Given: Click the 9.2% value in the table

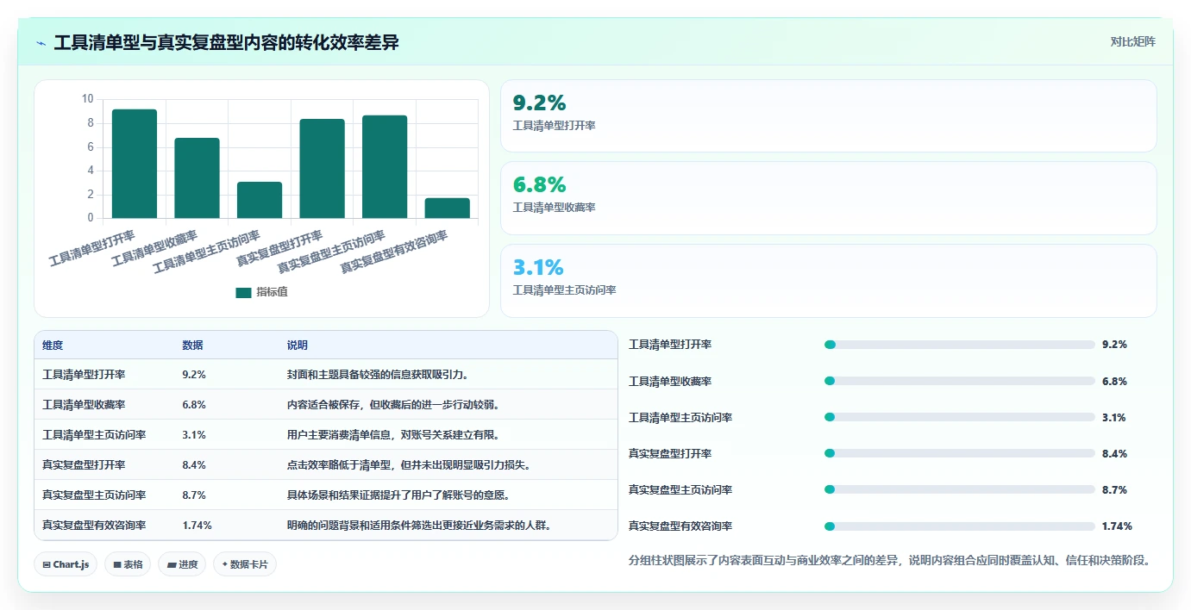Looking at the screenshot, I should 194,375.
